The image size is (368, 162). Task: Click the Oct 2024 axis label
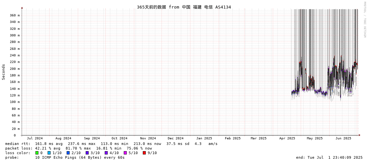click(119, 138)
